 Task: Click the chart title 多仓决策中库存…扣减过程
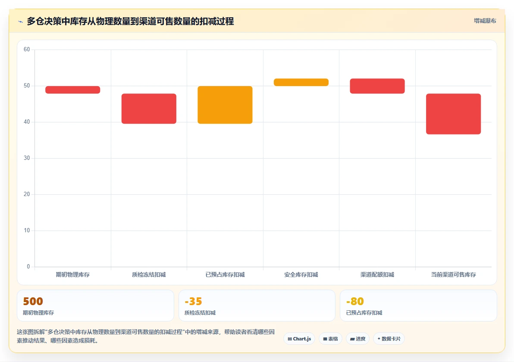coord(131,21)
